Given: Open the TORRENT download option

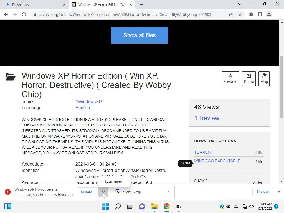Looking at the screenshot, I should click(203, 152).
